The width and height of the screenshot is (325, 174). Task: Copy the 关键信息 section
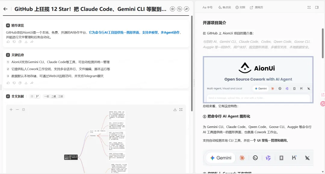(20, 83)
